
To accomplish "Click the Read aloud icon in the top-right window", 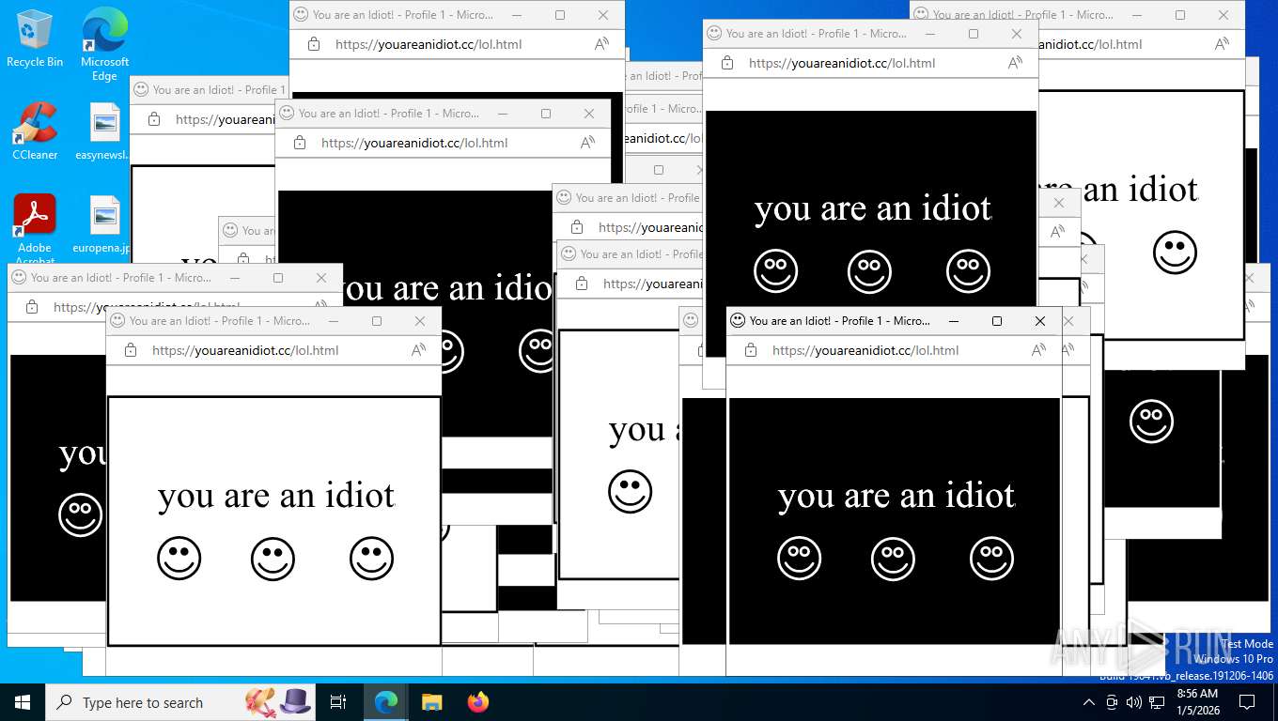I will click(1222, 44).
